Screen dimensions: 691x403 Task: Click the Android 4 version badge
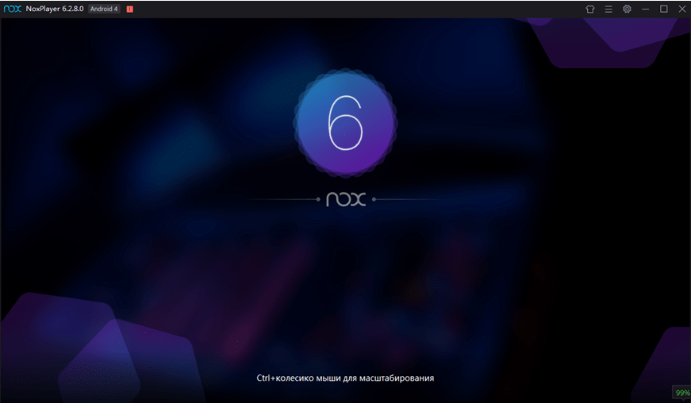click(103, 9)
